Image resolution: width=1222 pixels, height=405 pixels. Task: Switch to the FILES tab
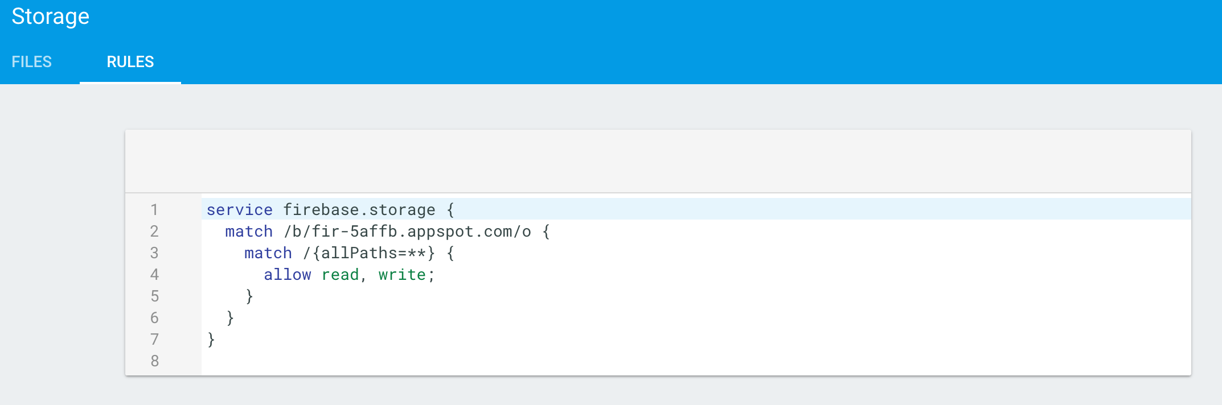(x=32, y=61)
